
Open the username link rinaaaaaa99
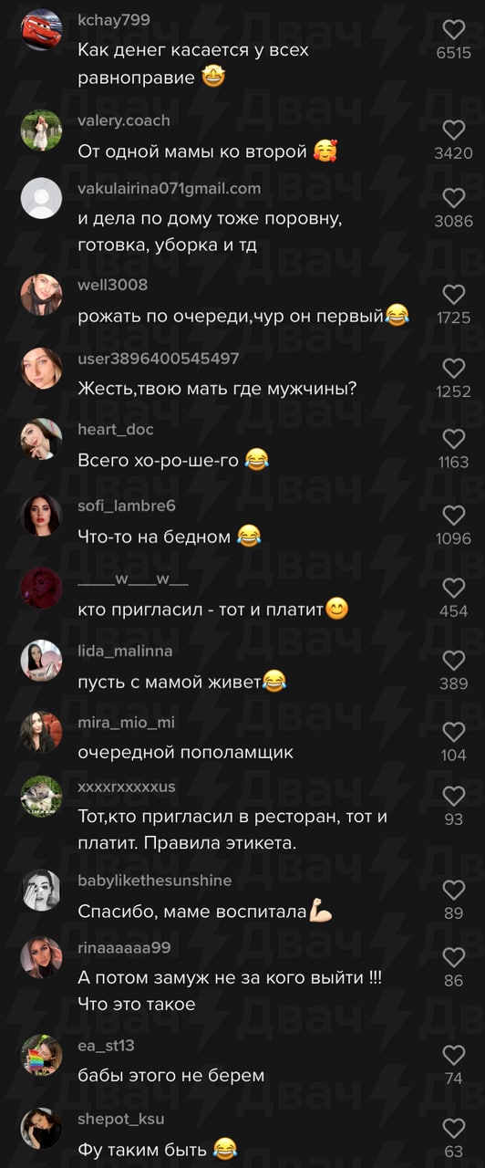pyautogui.click(x=124, y=947)
